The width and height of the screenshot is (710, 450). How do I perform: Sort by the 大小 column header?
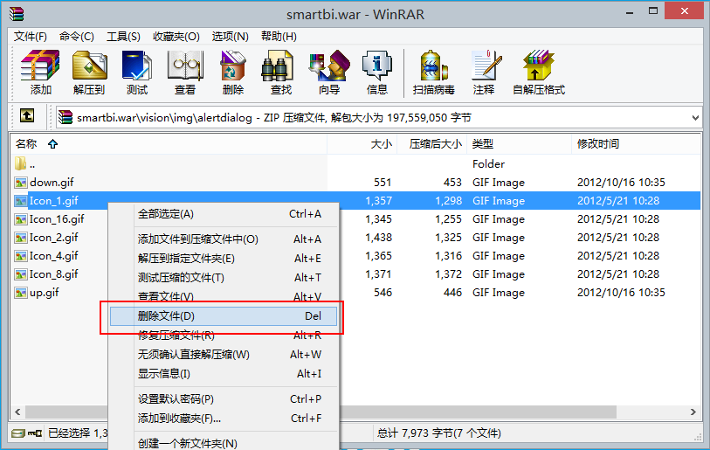click(x=362, y=144)
